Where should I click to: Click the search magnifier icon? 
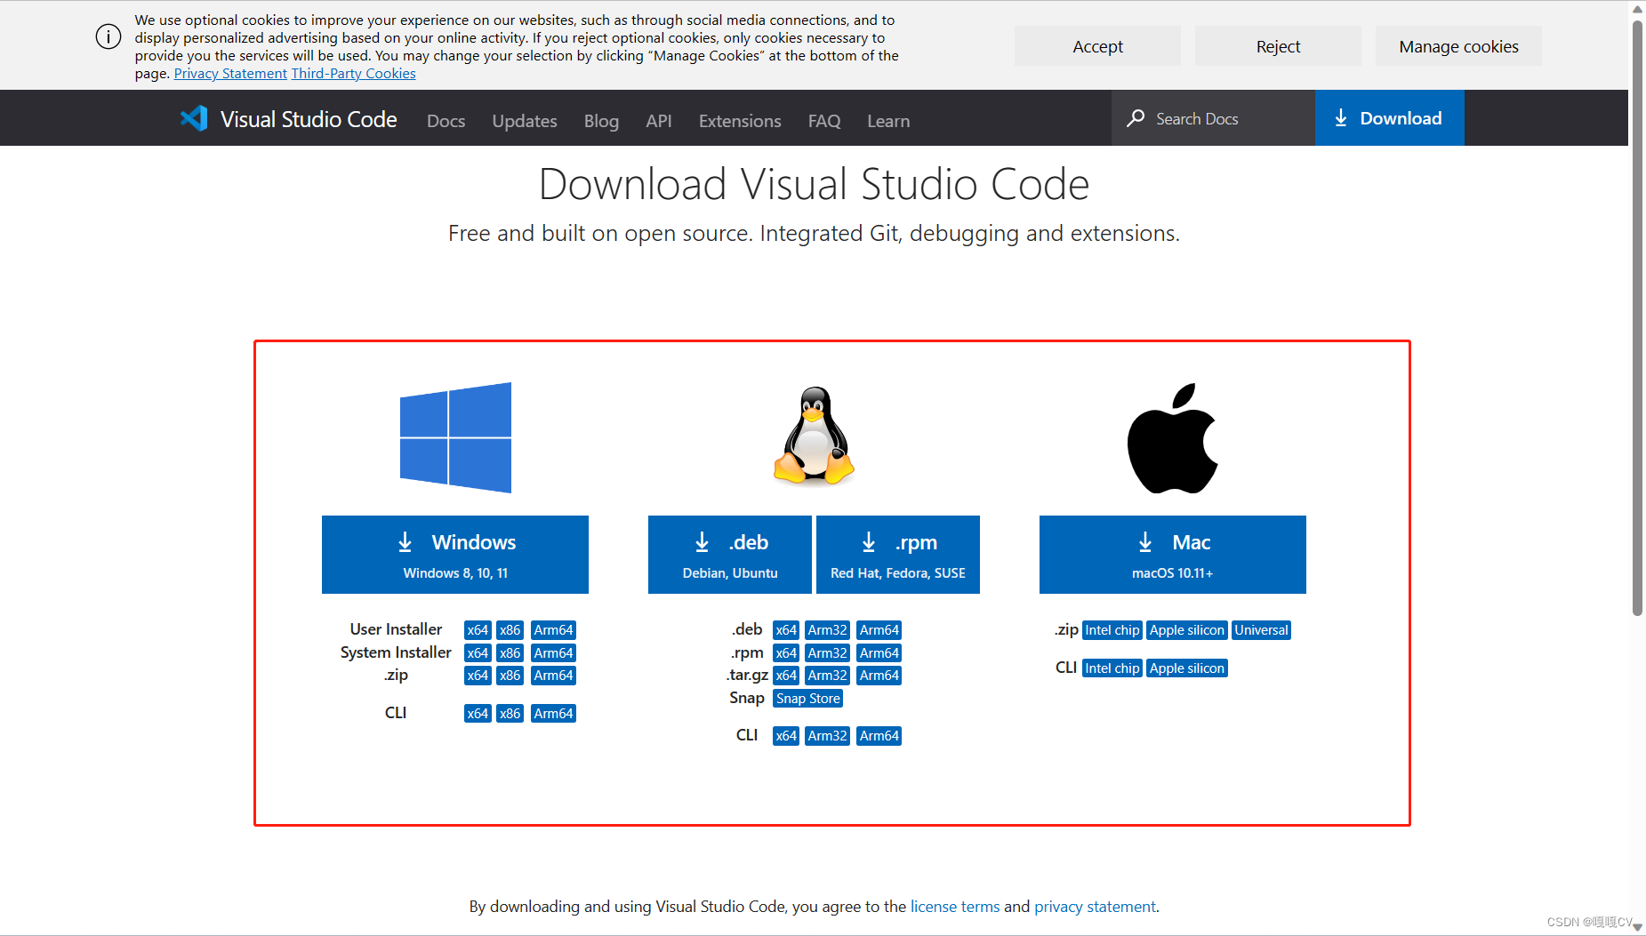pyautogui.click(x=1136, y=118)
